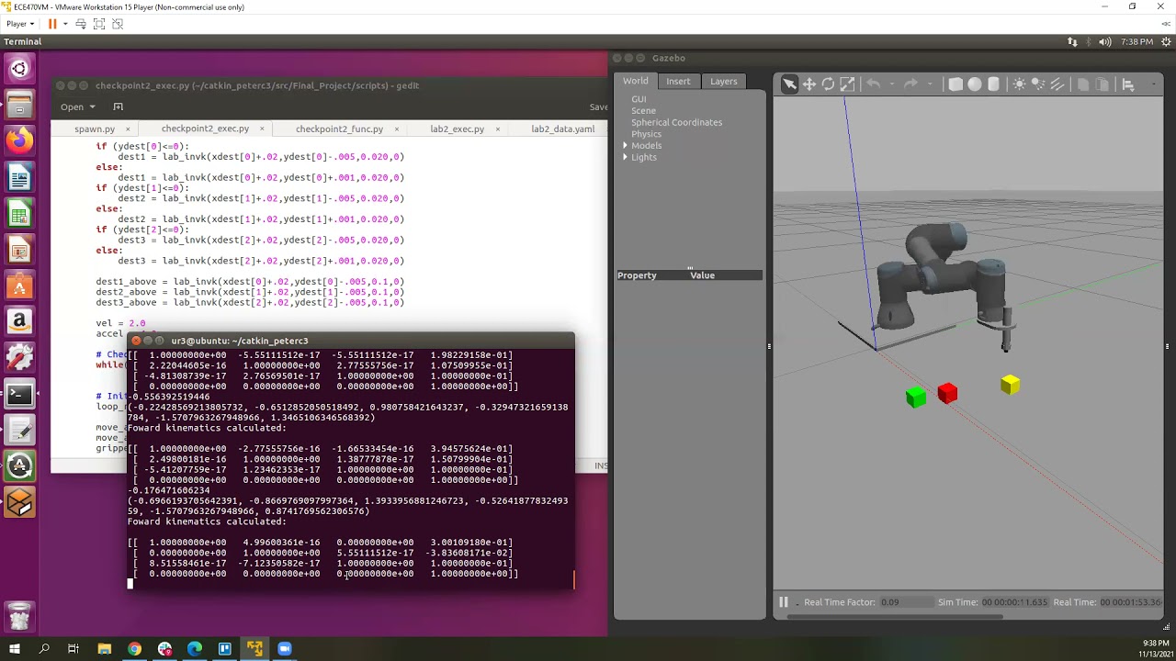Insert a cylinder shape in Gazebo
Screen dimensions: 1176x661
[993, 84]
